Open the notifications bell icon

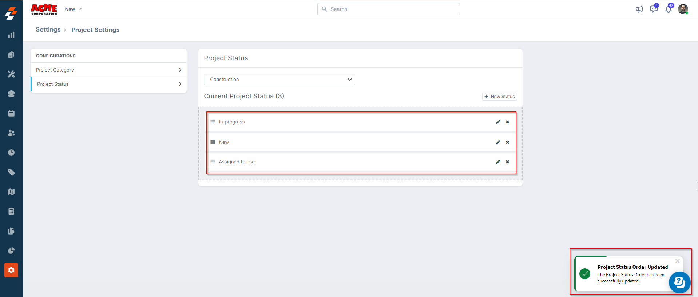669,9
